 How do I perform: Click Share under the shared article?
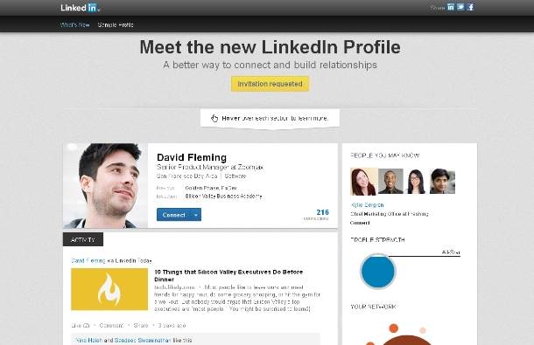coord(141,325)
